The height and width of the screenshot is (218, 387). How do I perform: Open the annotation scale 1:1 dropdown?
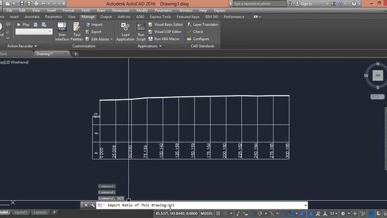333,213
